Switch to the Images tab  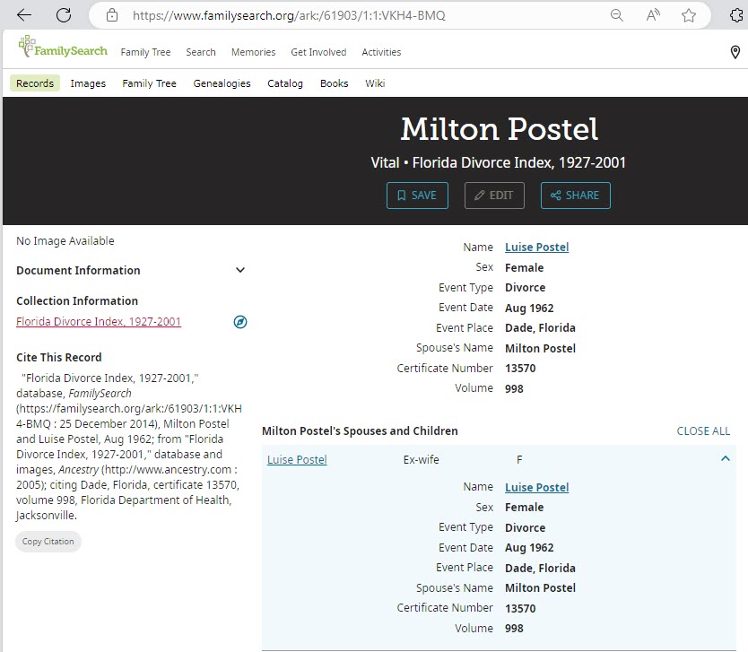(88, 83)
